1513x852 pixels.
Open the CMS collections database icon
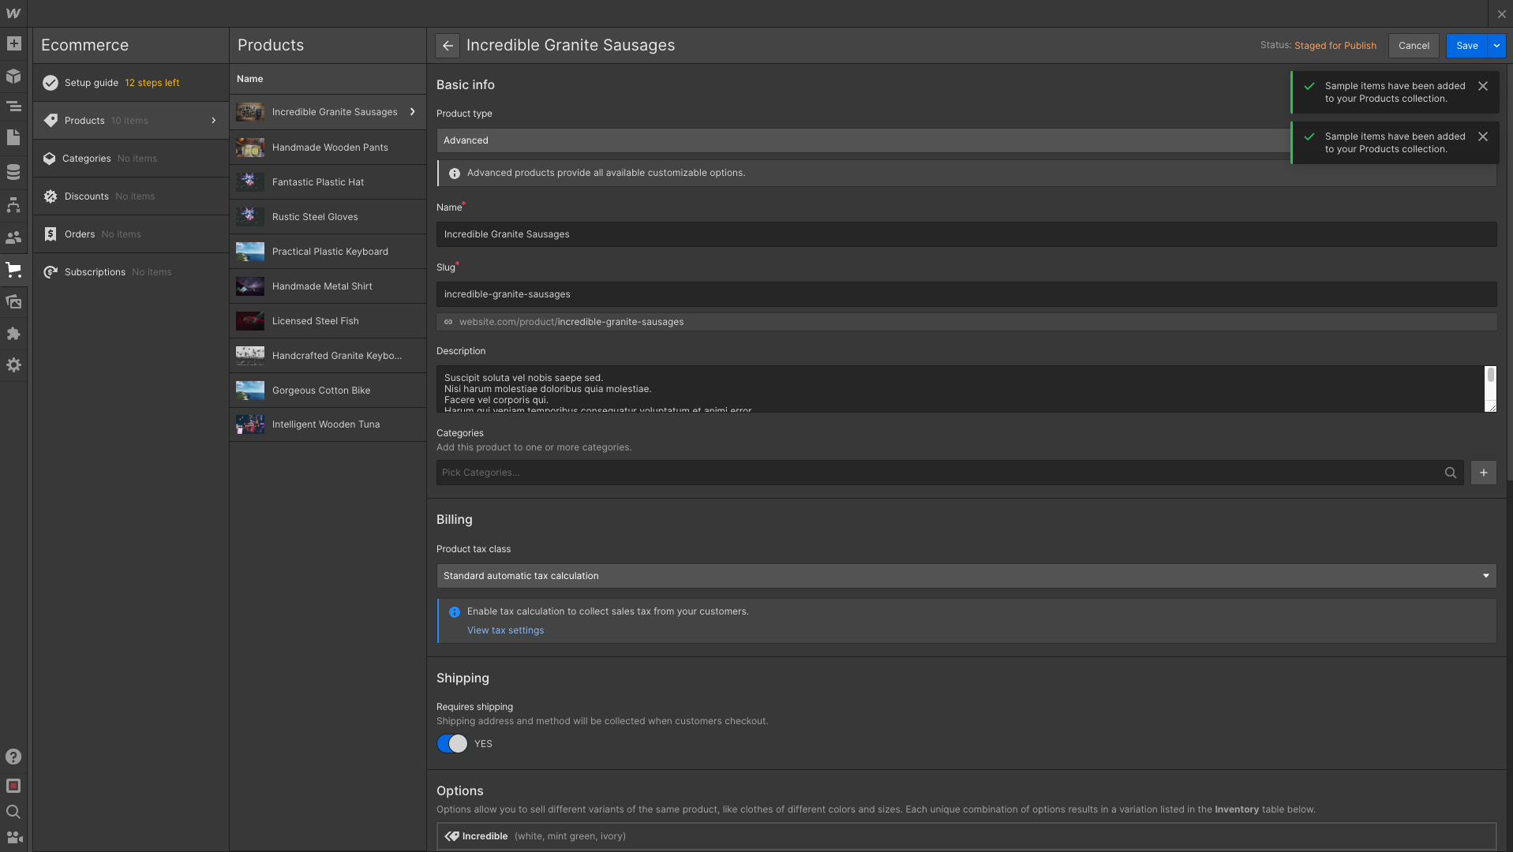pos(13,172)
